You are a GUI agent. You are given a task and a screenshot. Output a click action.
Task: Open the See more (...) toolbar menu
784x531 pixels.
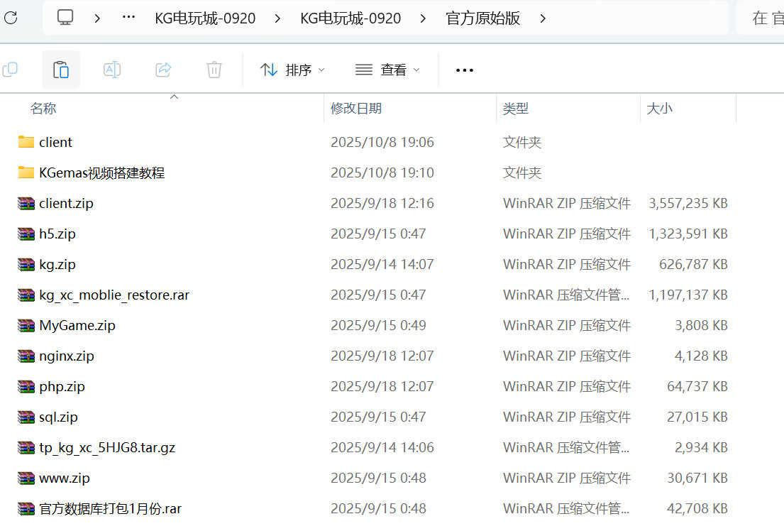(464, 70)
